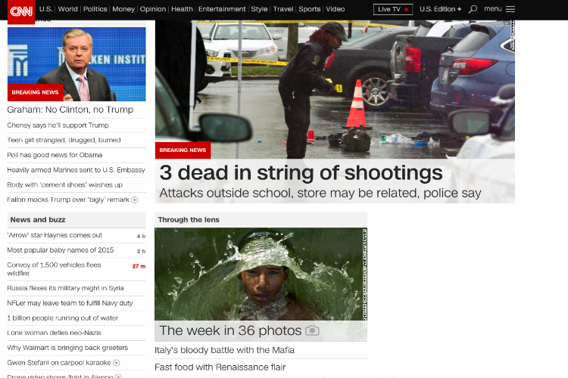Click the CNN logo

tap(21, 11)
